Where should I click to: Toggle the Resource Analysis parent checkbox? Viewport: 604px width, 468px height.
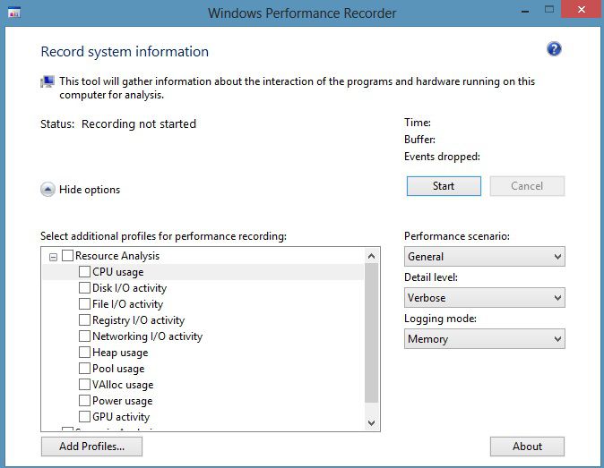pyautogui.click(x=67, y=257)
